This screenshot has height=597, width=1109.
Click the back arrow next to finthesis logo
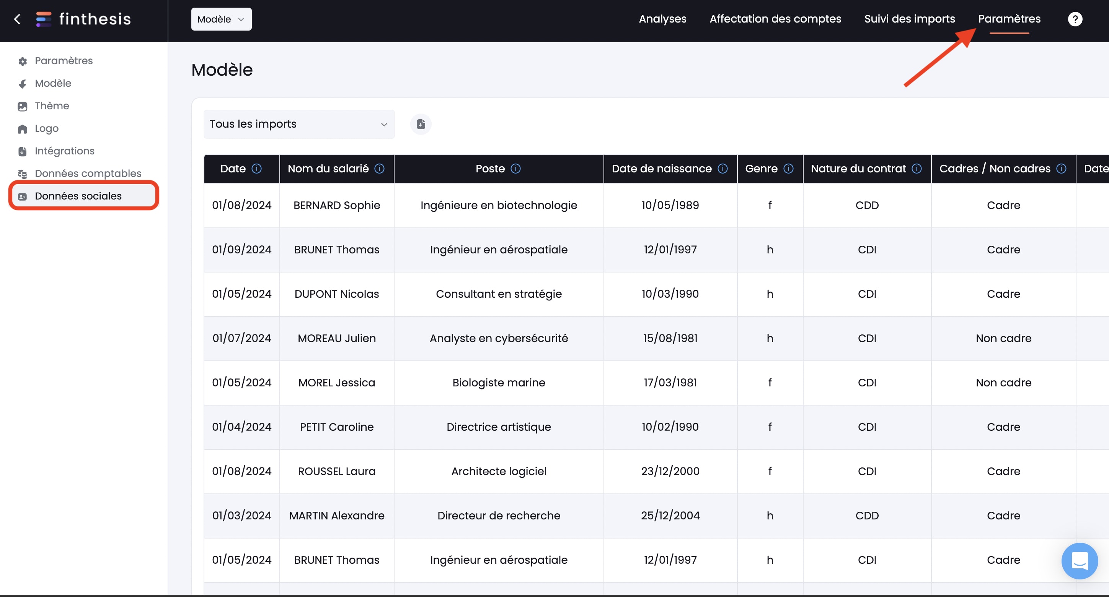click(17, 19)
